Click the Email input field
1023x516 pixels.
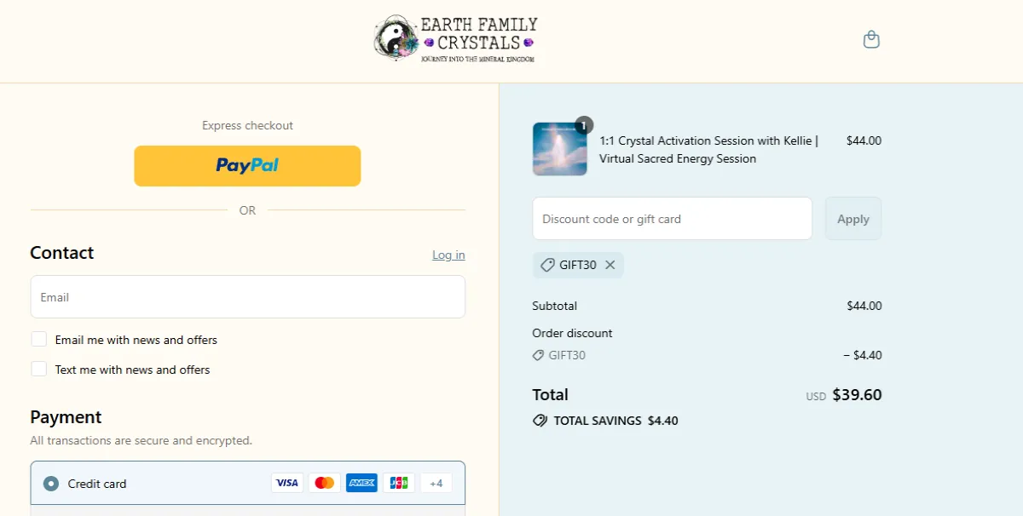(x=247, y=296)
